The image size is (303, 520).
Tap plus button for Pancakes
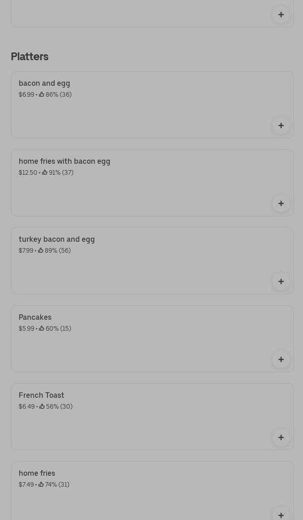281,359
